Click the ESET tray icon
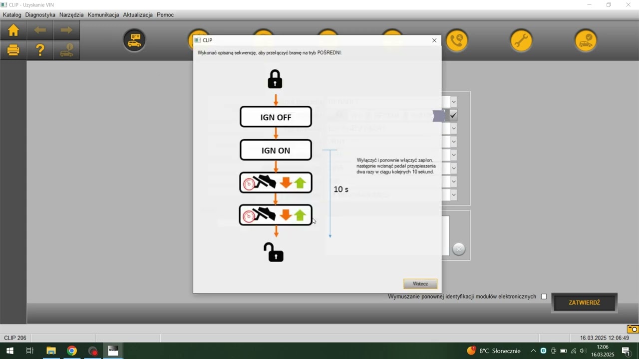This screenshot has width=639, height=359. point(543,351)
